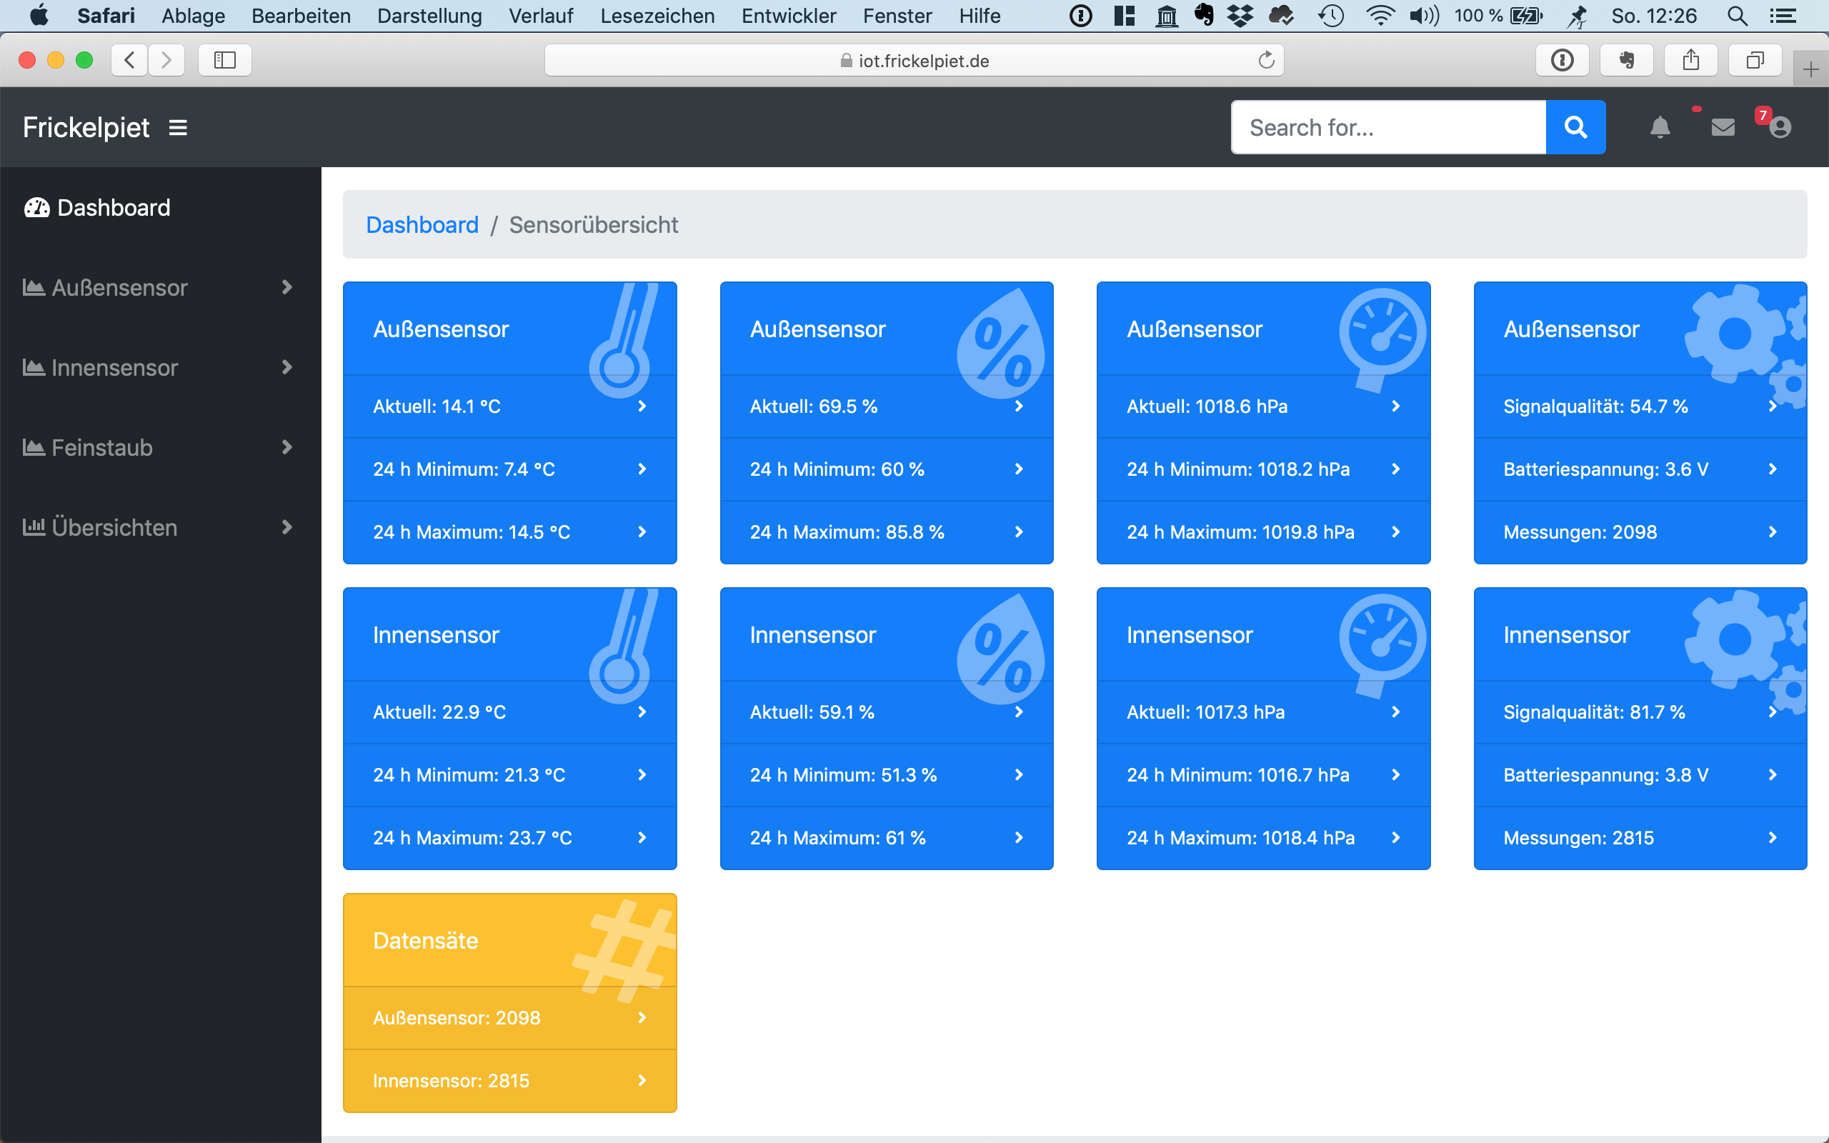Open Innensensor Aktuell: 1017.3 hPa
The width and height of the screenshot is (1829, 1143).
1263,712
